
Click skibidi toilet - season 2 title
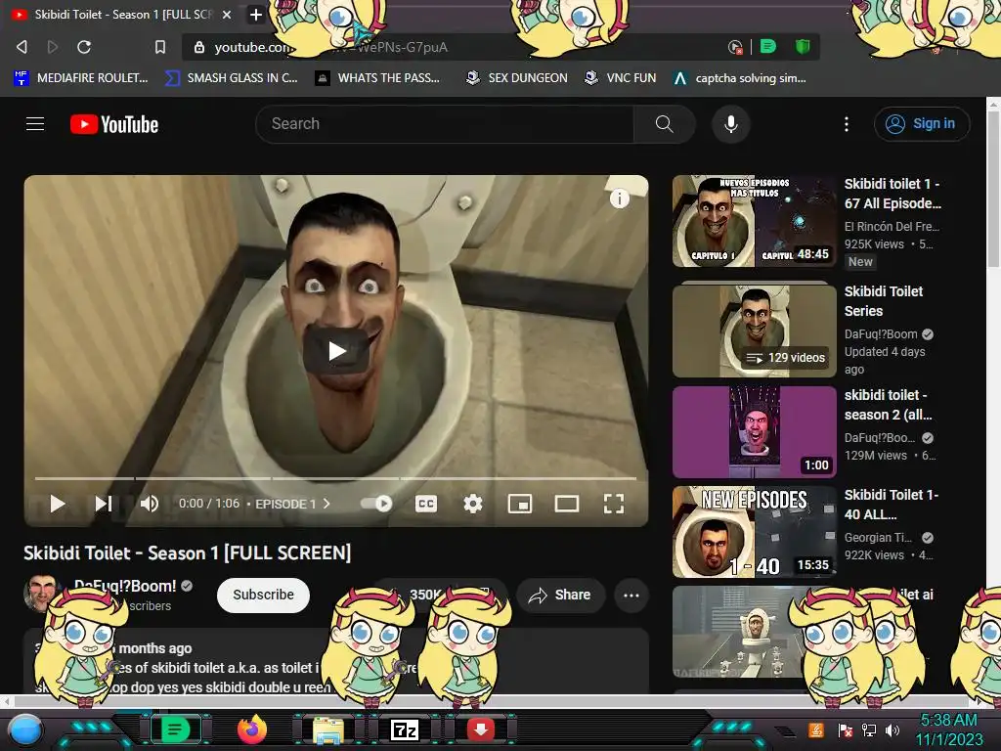(888, 405)
